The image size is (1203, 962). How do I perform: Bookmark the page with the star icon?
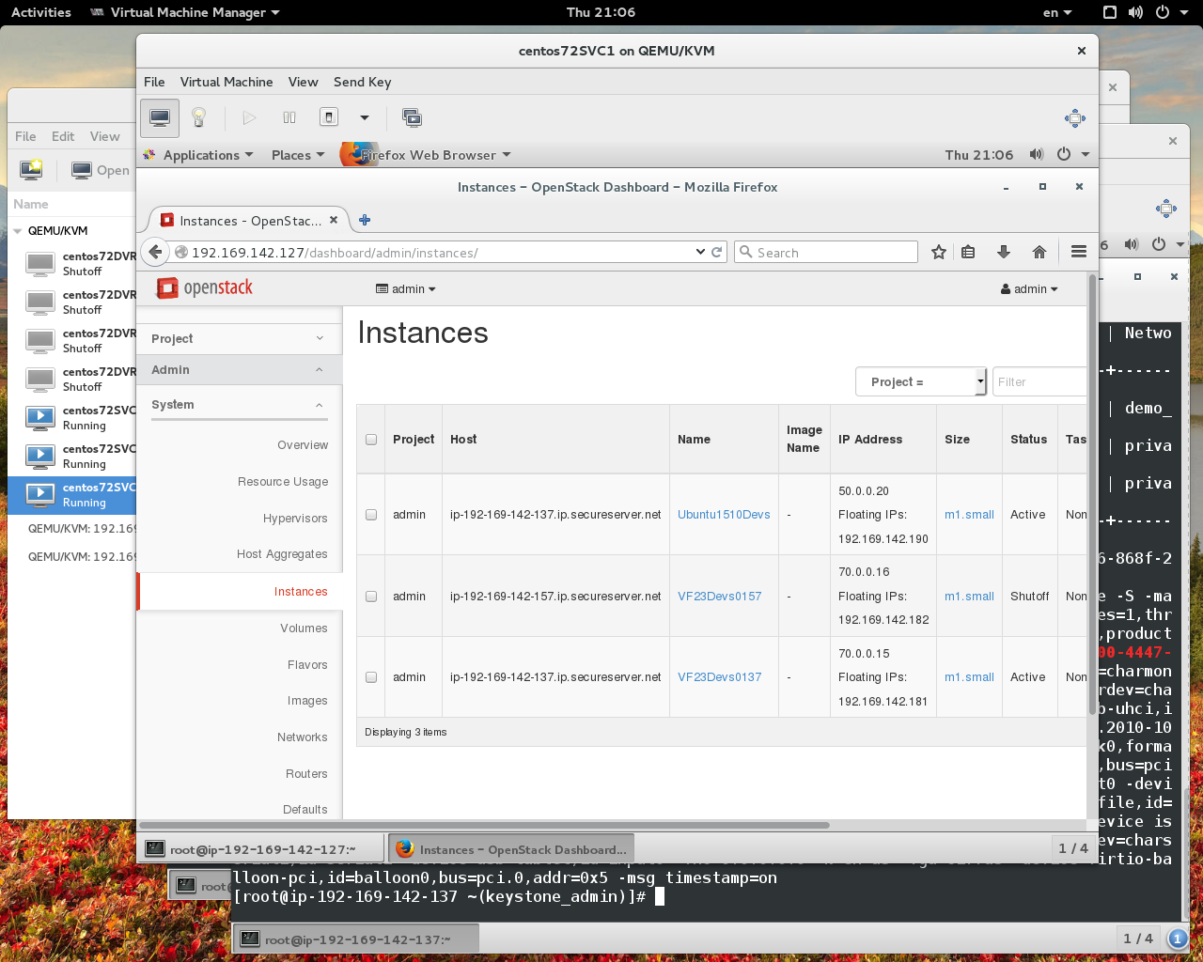[x=938, y=252]
